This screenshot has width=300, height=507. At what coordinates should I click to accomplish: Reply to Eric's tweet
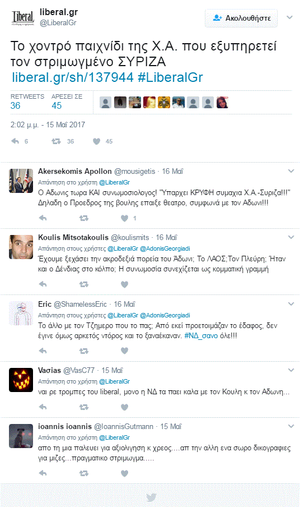[x=43, y=351]
